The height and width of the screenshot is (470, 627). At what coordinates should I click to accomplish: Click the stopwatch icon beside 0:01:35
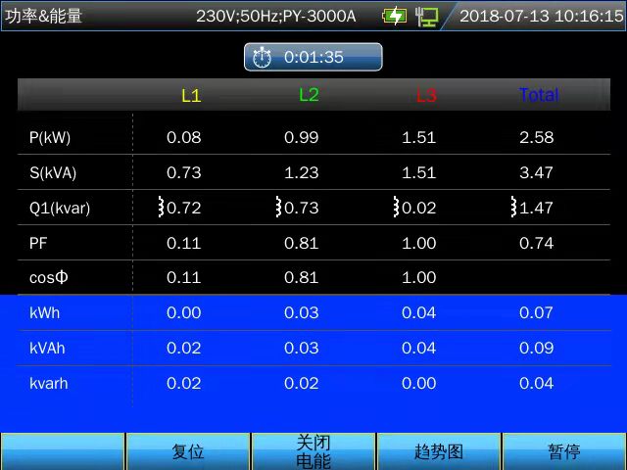click(262, 58)
